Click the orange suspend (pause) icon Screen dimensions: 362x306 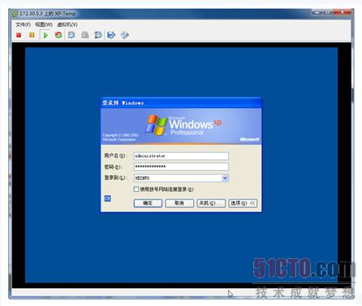coord(32,35)
